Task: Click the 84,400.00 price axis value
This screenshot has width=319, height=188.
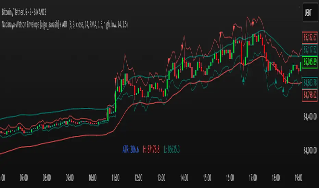Action: [310, 117]
